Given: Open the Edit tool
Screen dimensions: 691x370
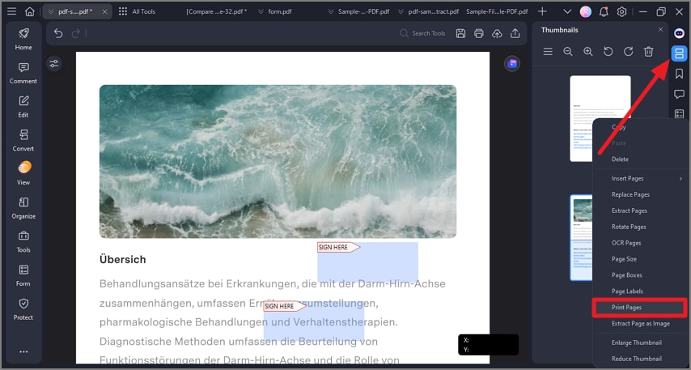Looking at the screenshot, I should 23,106.
